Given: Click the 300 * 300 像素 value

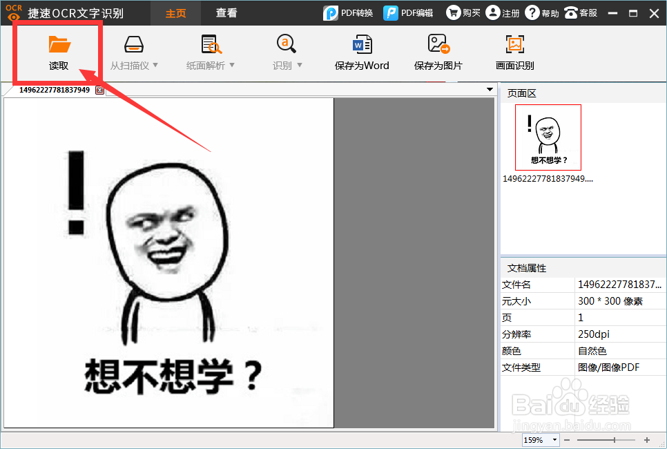Looking at the screenshot, I should [610, 301].
